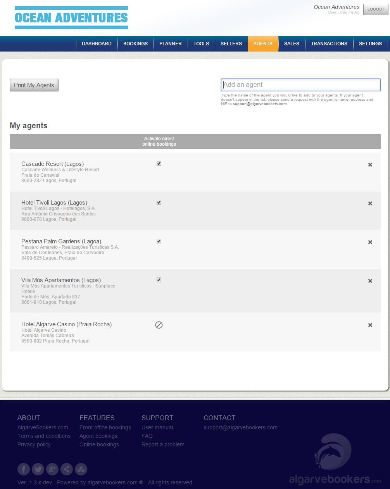The image size is (390, 489).
Task: Click the algarvebookers dolphin logo
Action: [x=335, y=459]
